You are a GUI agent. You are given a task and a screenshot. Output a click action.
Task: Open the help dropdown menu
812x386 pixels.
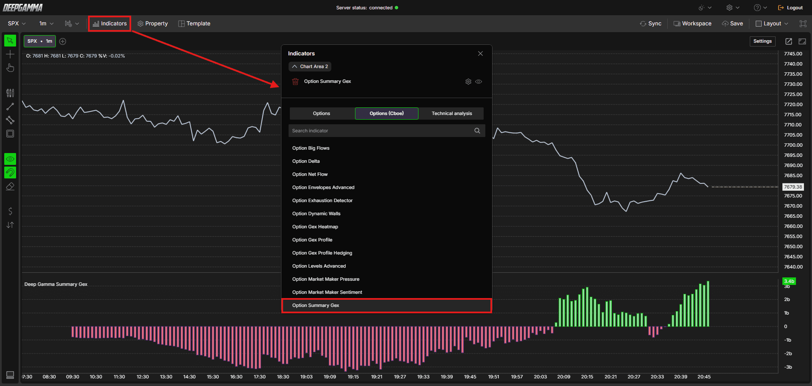[760, 8]
